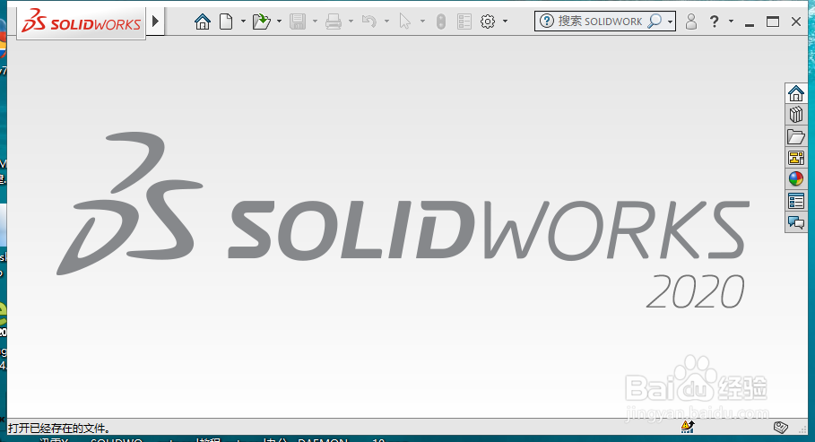Viewport: 815px width, 442px height.
Task: Click the Rebuild traffic light icon
Action: 441,22
